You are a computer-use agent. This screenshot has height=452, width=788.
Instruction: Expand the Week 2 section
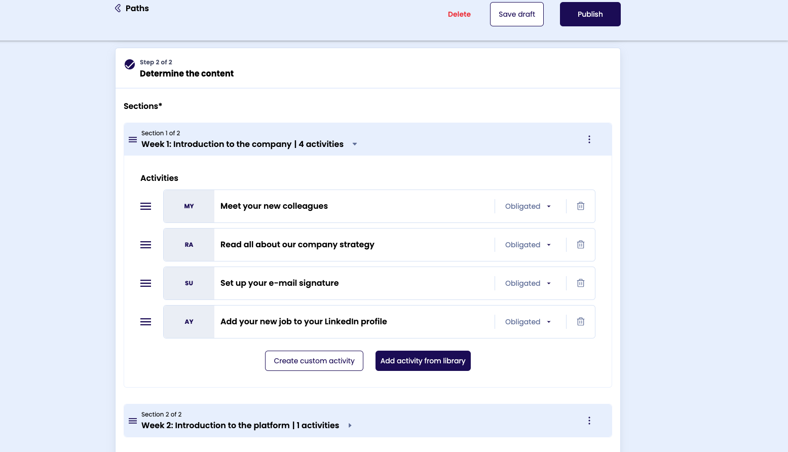(350, 426)
